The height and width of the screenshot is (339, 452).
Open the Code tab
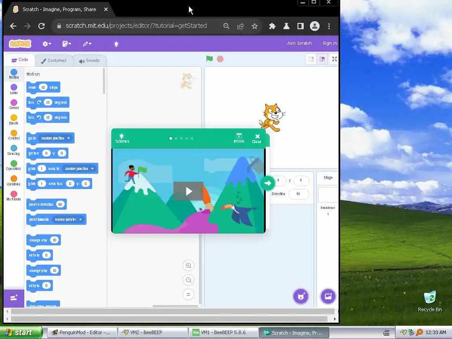click(20, 60)
